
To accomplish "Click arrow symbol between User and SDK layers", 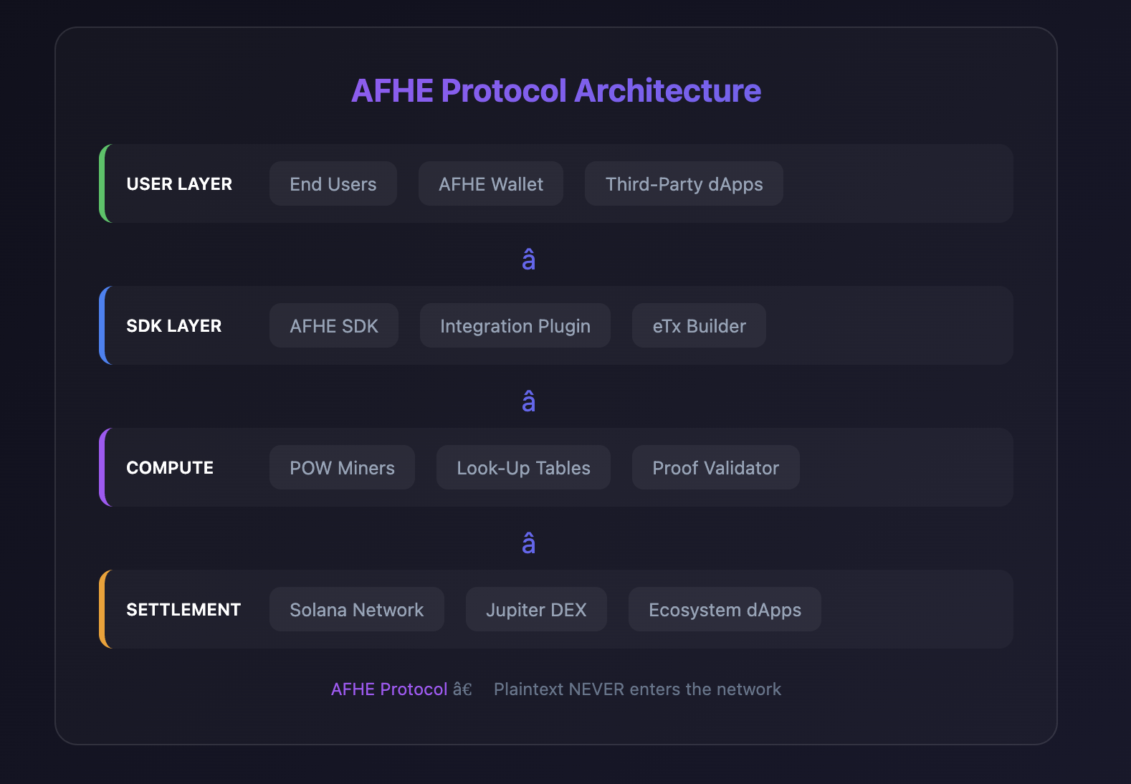I will [529, 259].
